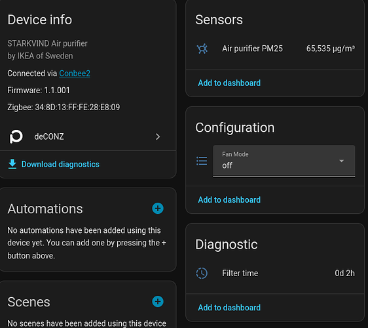Click the Fan Mode dropdown arrow
The width and height of the screenshot is (368, 328).
coord(341,161)
